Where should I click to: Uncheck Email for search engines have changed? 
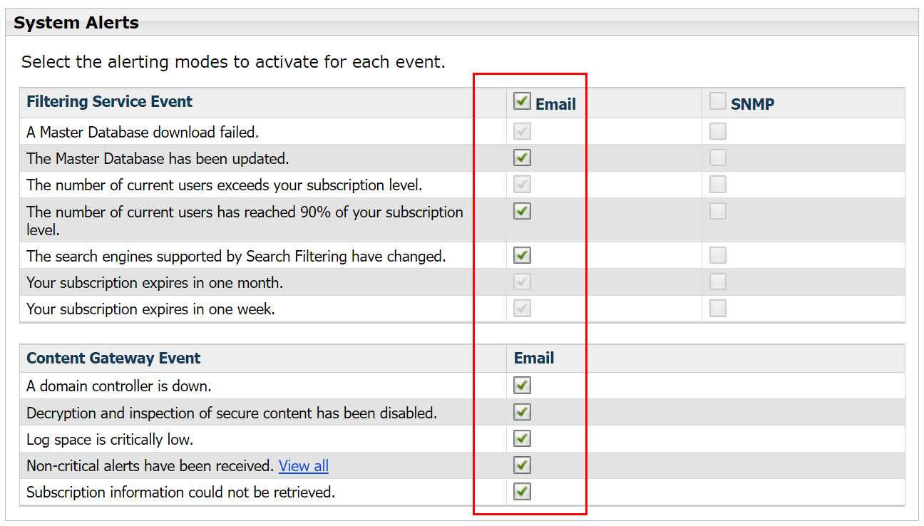tap(522, 255)
